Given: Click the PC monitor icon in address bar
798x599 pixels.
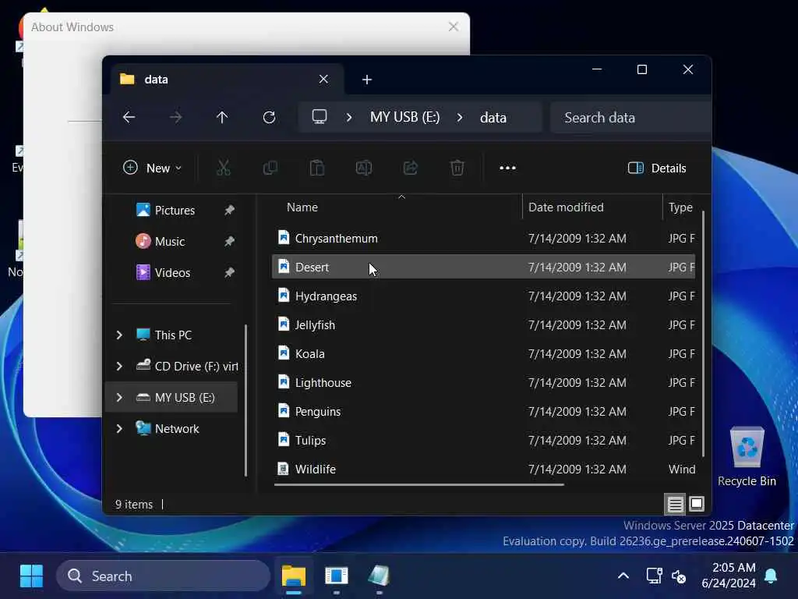Looking at the screenshot, I should [320, 117].
